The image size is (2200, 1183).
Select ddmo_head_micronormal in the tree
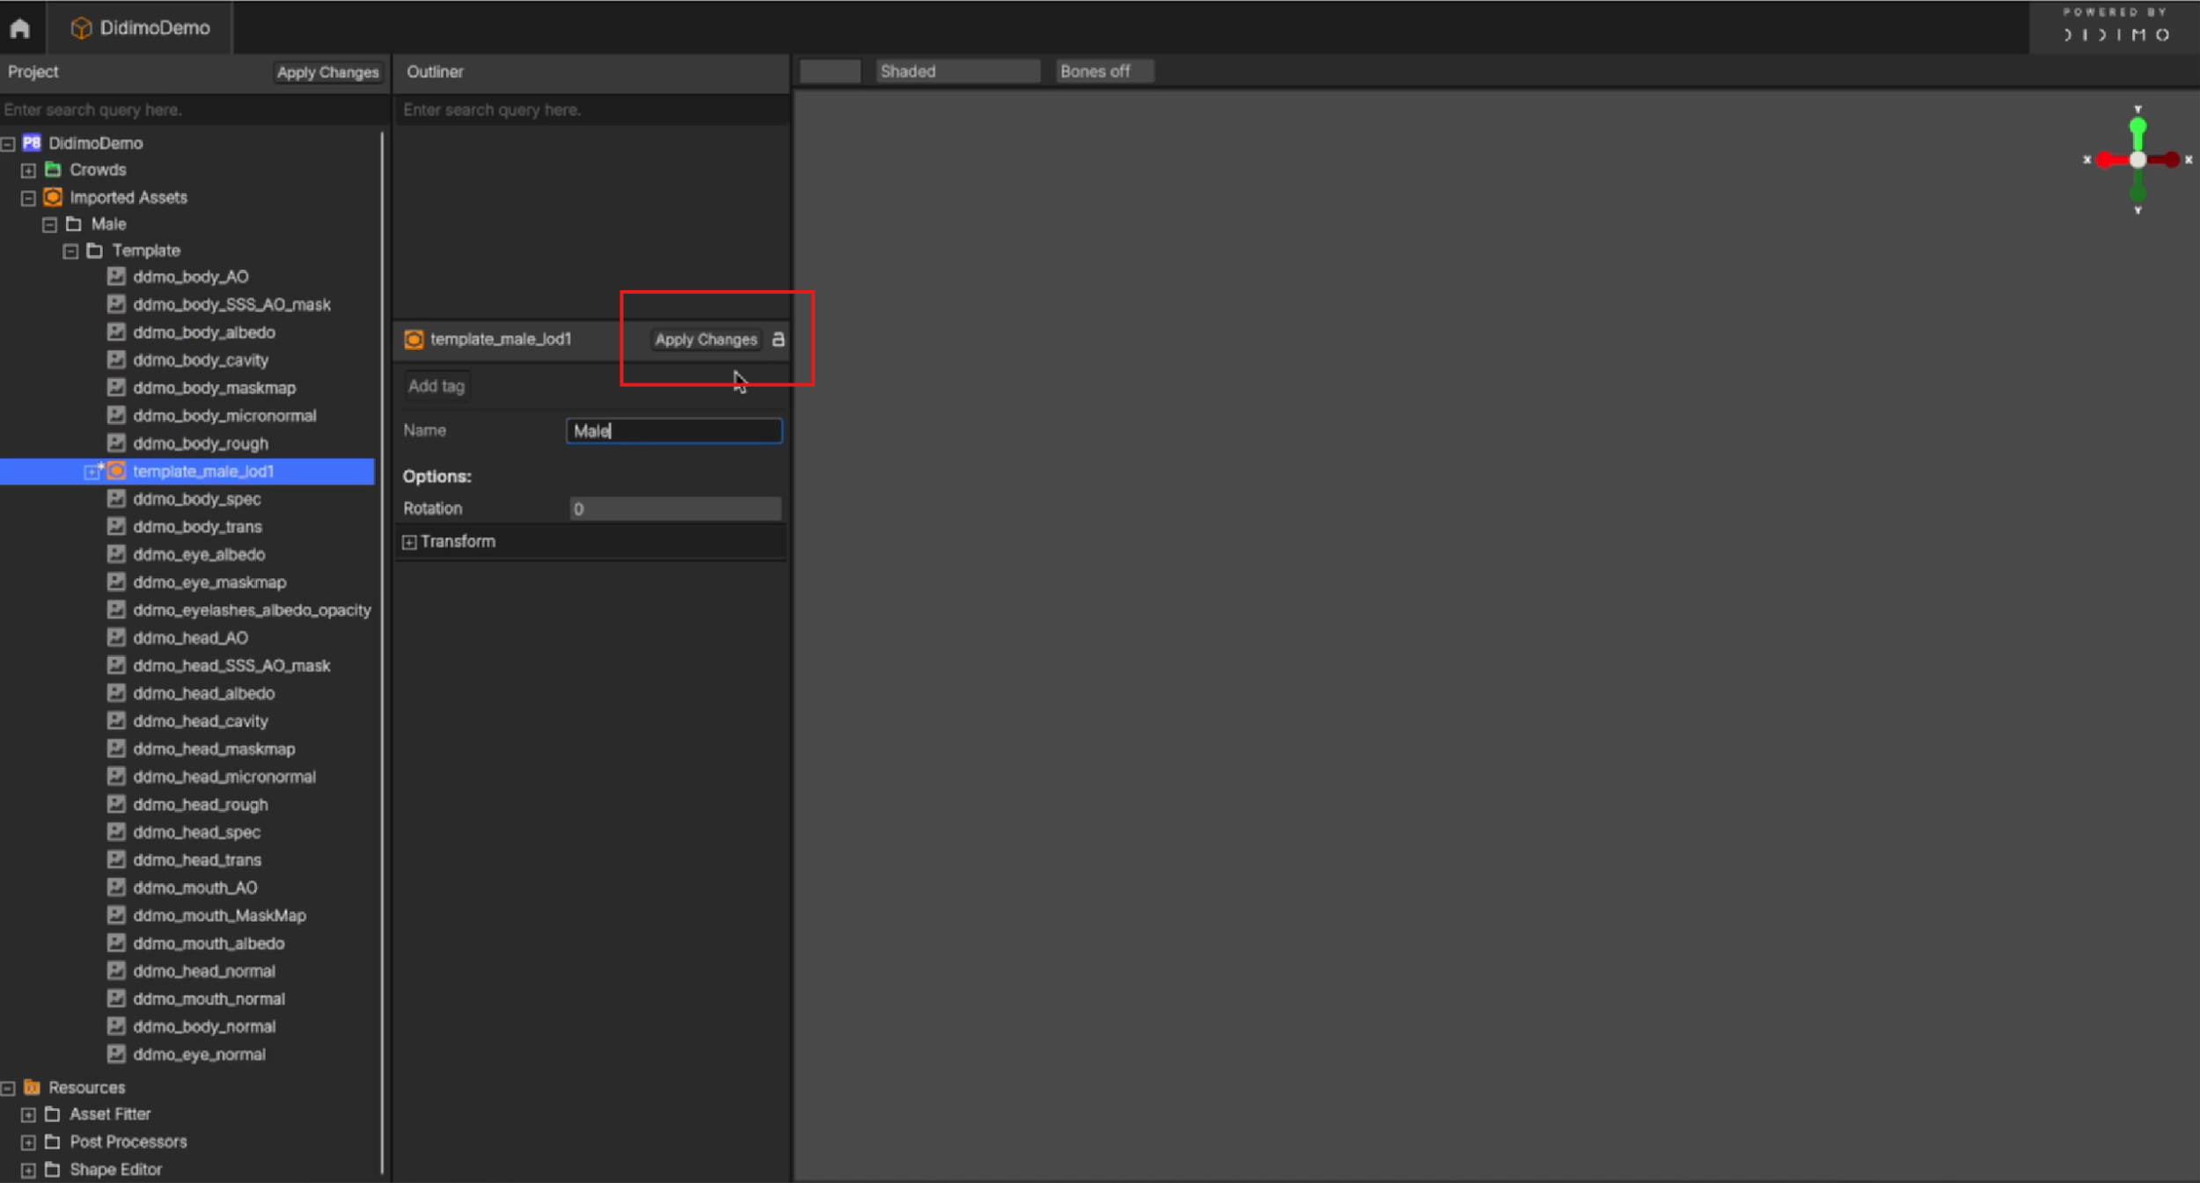click(x=224, y=777)
